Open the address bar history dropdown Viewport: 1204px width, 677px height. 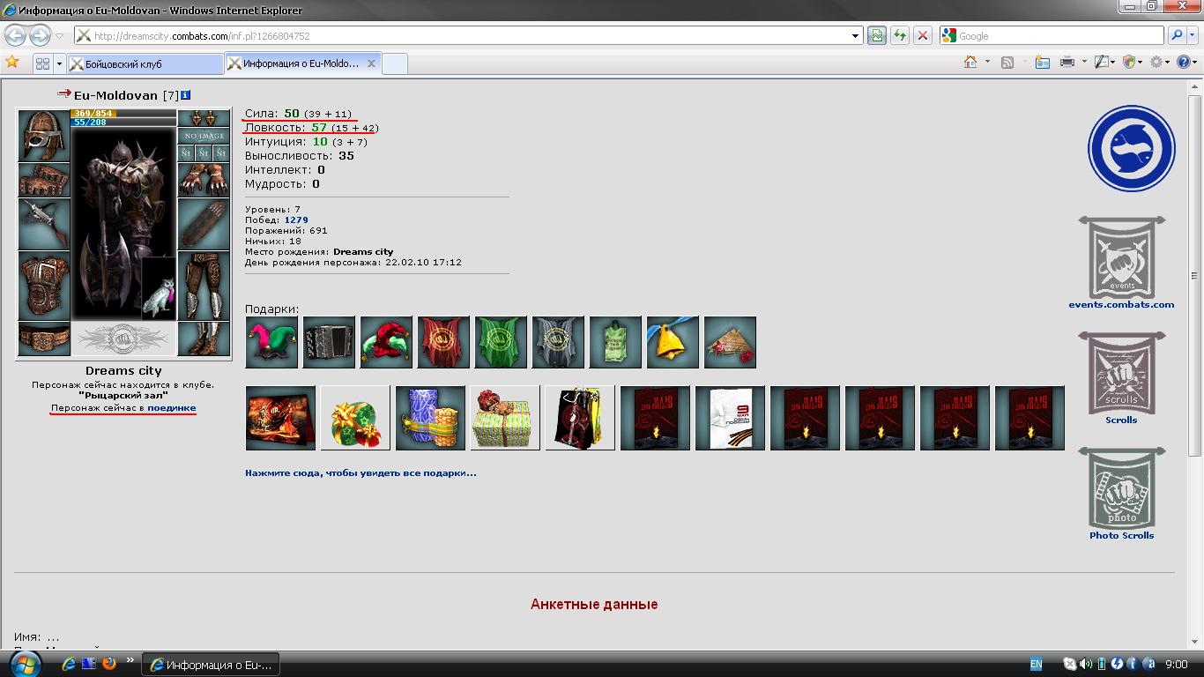pyautogui.click(x=855, y=36)
